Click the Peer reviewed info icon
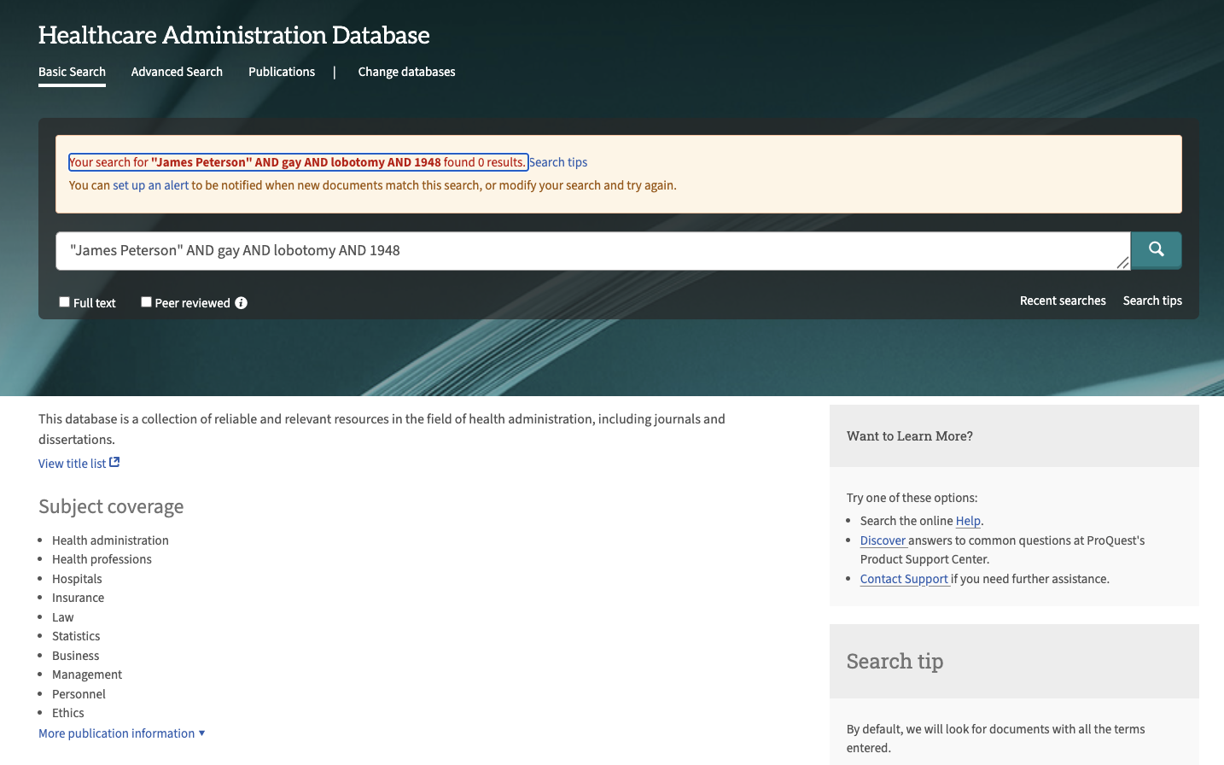The image size is (1224, 765). (x=242, y=303)
